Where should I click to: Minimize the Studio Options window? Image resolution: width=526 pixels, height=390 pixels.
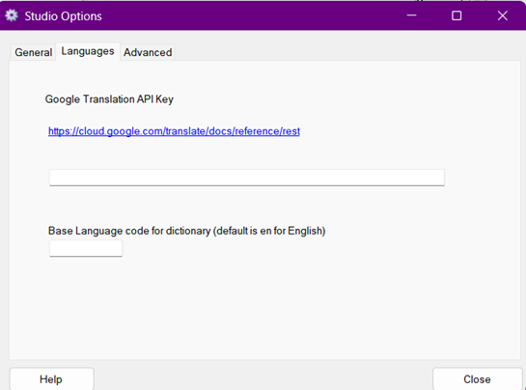click(411, 15)
